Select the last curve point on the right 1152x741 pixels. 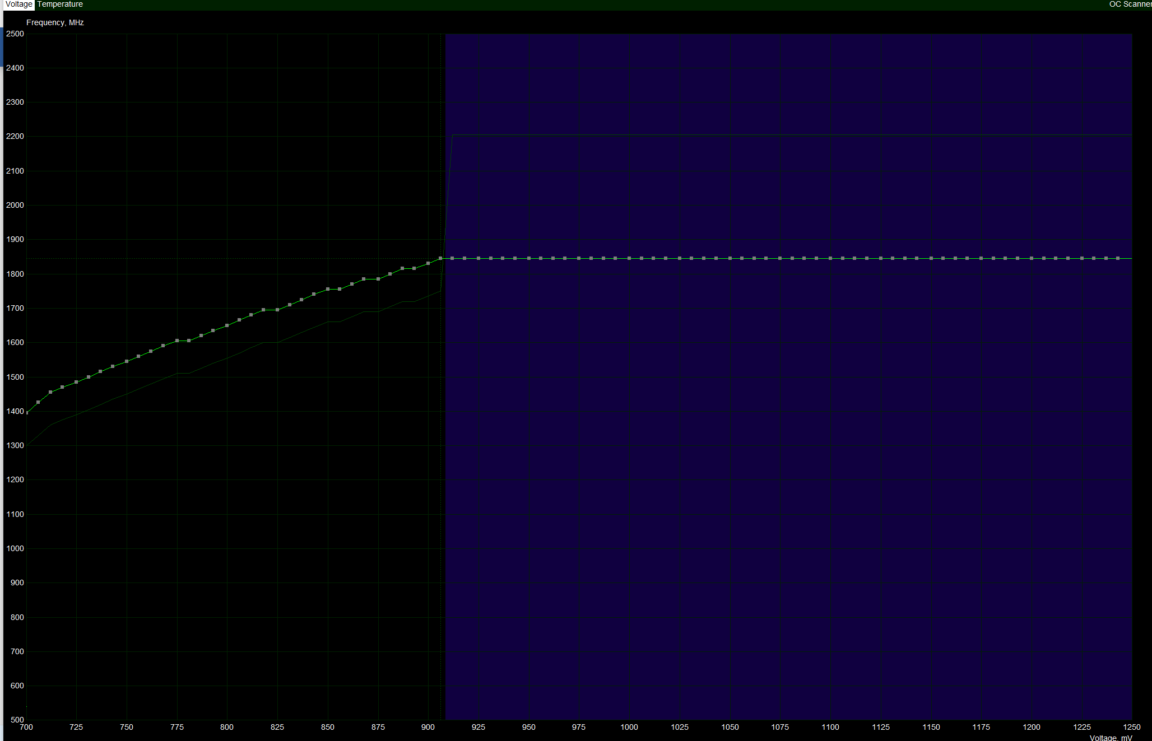[x=1118, y=258]
